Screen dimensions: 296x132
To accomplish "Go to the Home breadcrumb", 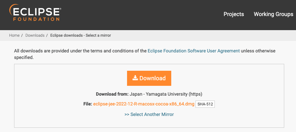I will [14, 35].
